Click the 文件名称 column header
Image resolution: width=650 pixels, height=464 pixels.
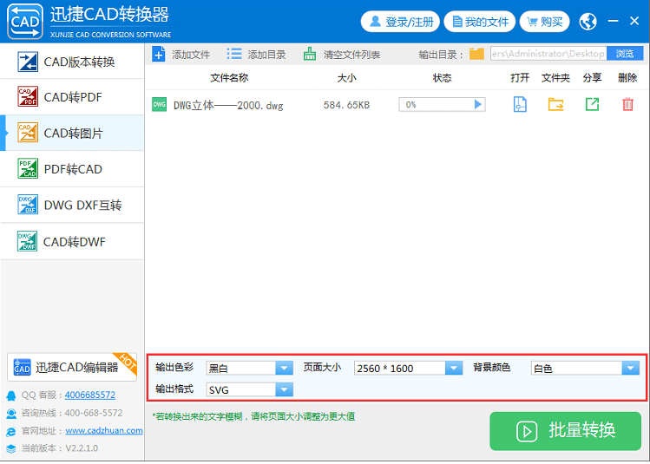coord(229,77)
